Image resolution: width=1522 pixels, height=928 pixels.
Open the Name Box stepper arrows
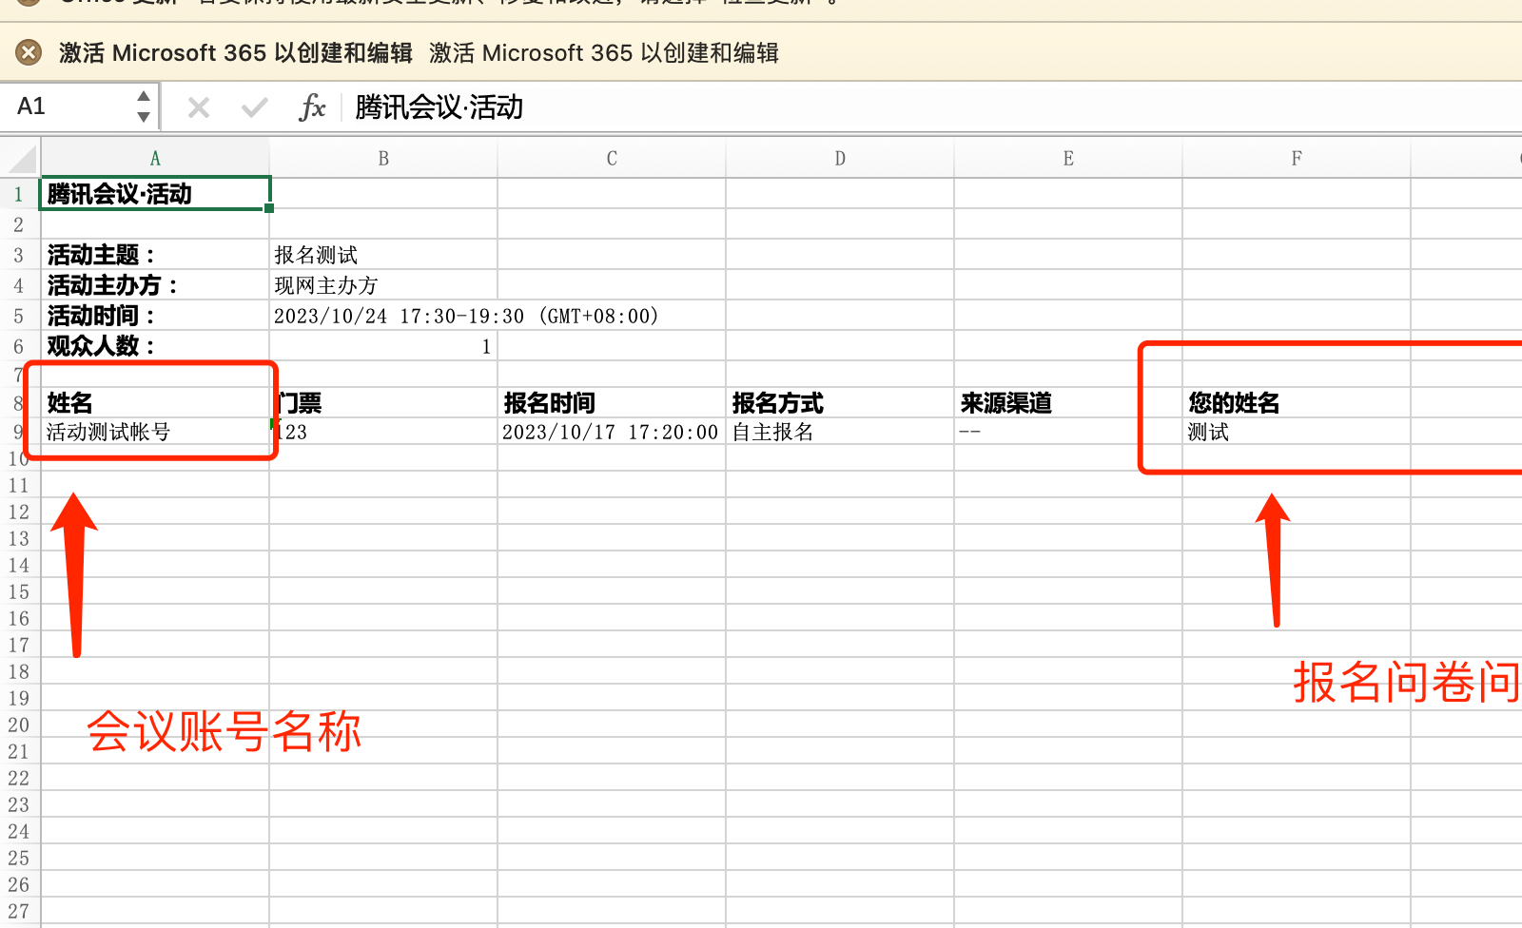point(144,106)
